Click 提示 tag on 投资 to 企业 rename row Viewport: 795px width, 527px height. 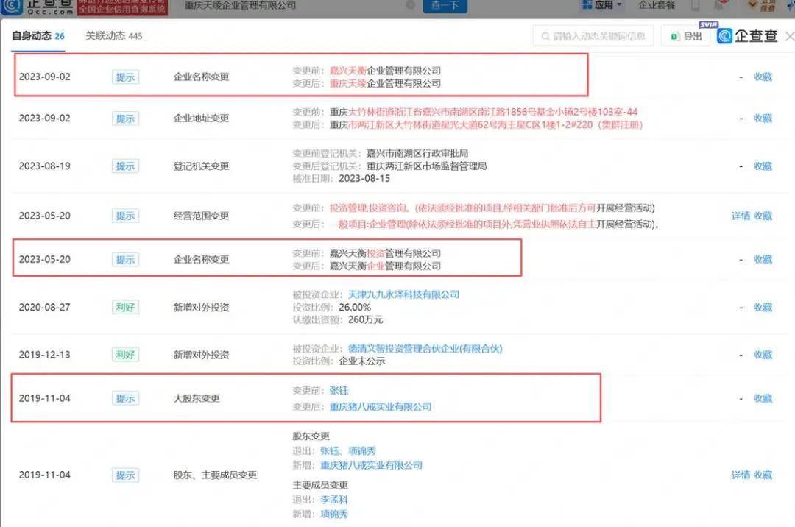(x=125, y=259)
